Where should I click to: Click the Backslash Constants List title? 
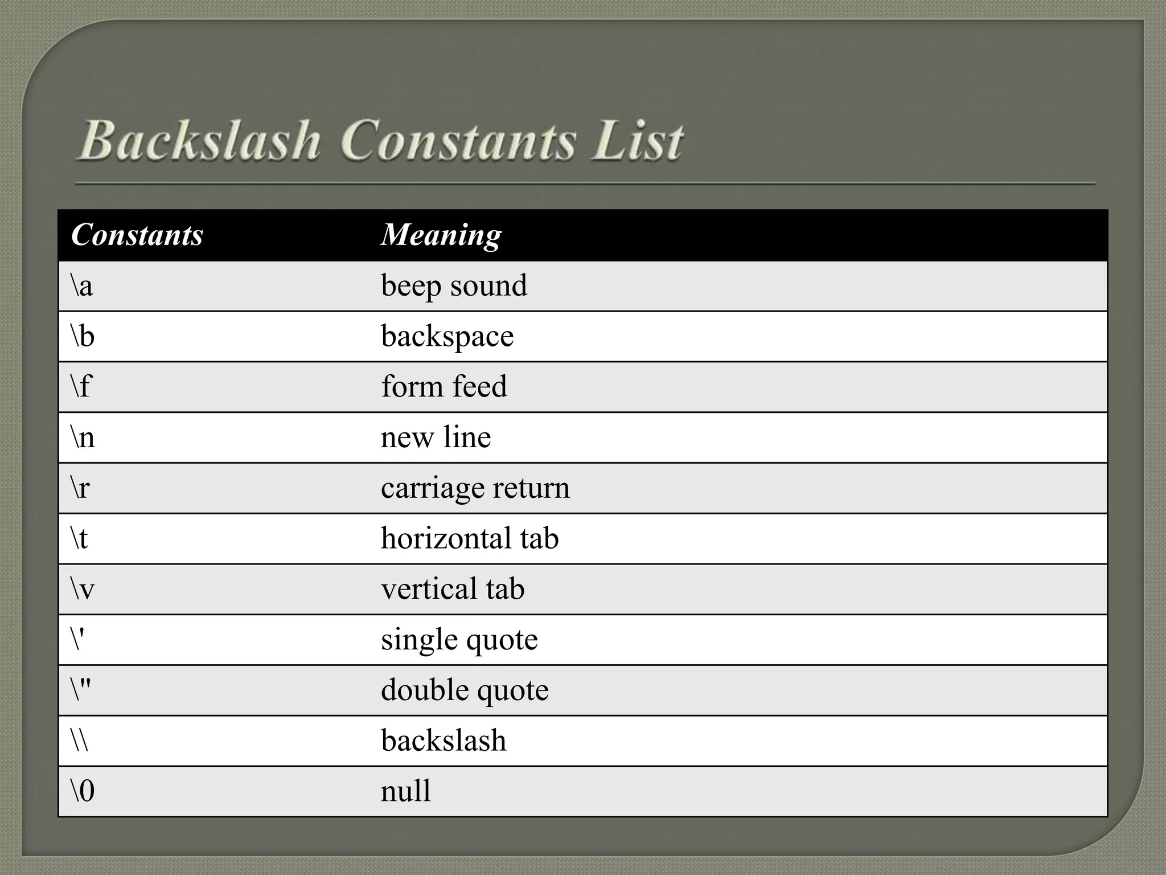tap(380, 140)
